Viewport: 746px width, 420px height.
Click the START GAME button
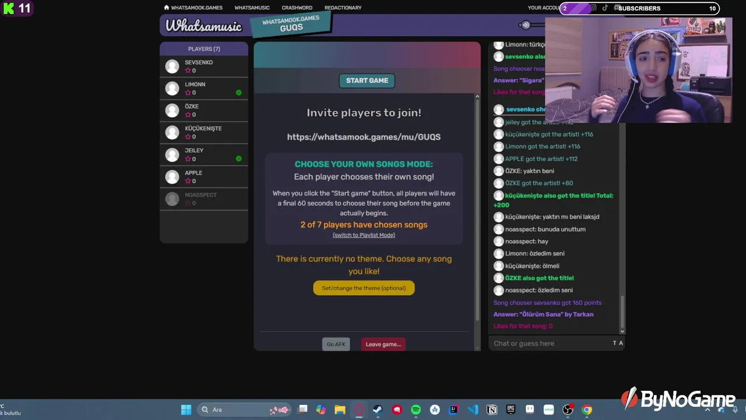[367, 80]
